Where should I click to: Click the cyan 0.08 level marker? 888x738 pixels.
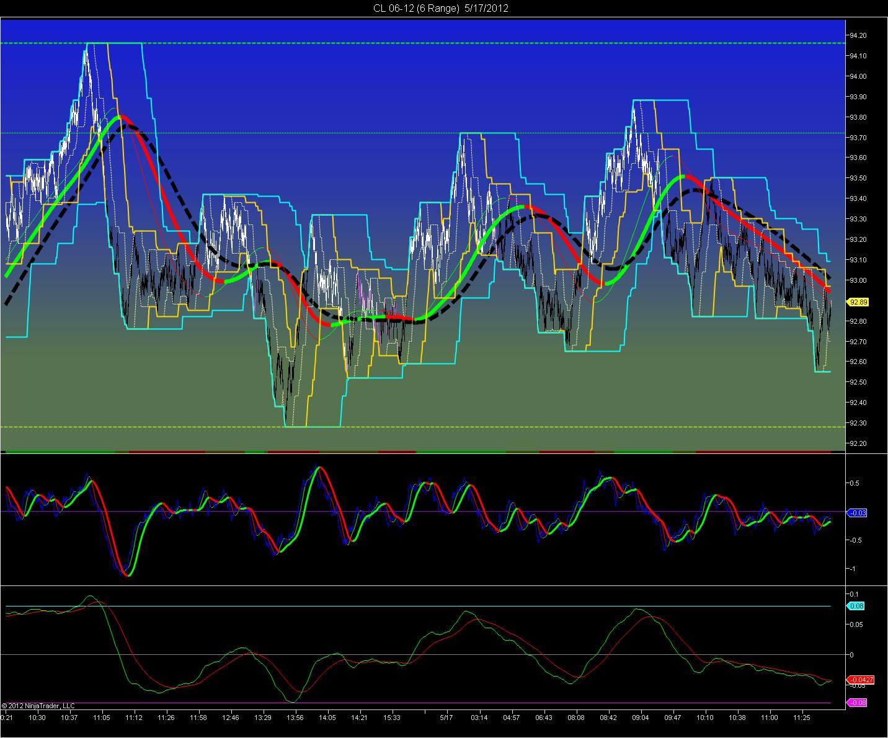coord(856,606)
